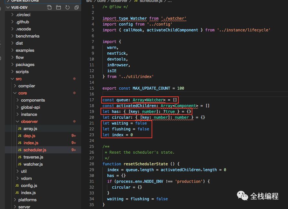Open watcher.js in the explorer

tap(33, 164)
